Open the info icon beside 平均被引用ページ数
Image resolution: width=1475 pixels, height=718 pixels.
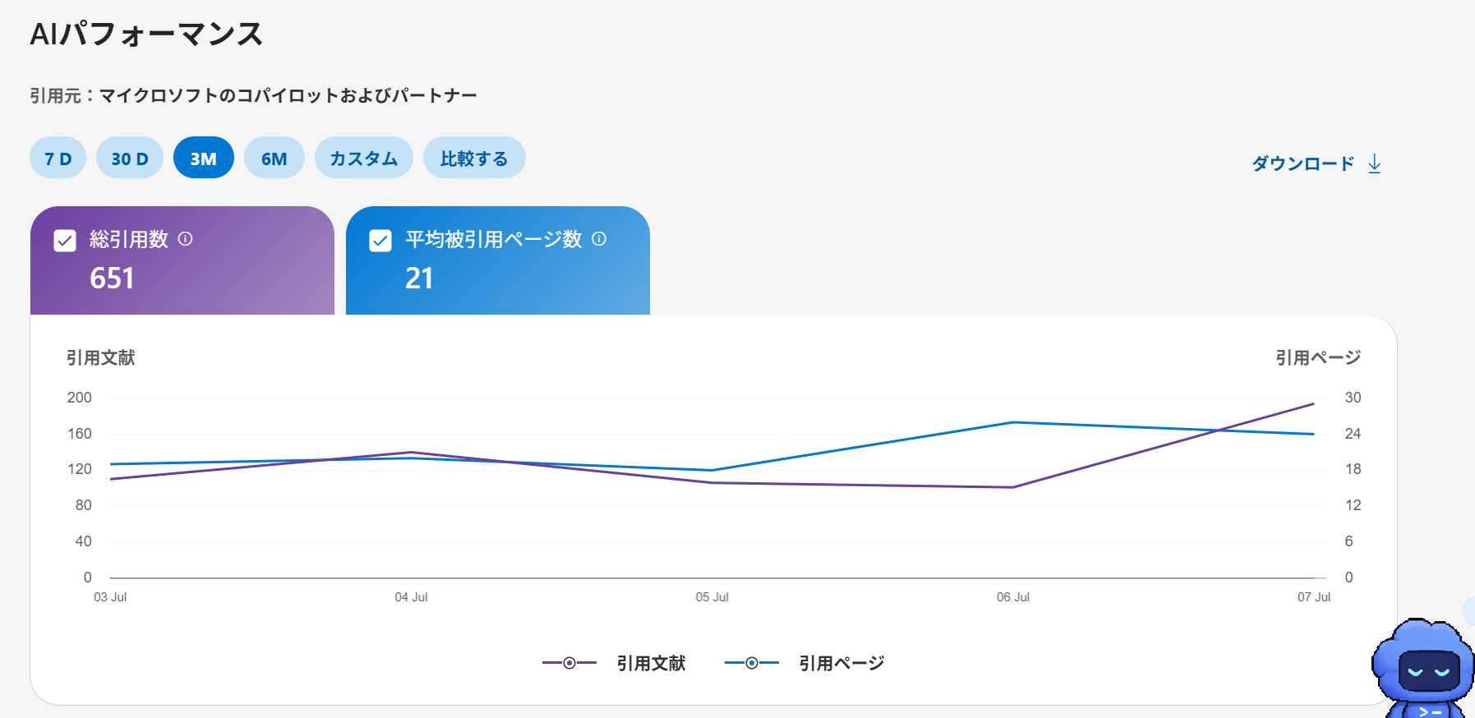coord(599,239)
